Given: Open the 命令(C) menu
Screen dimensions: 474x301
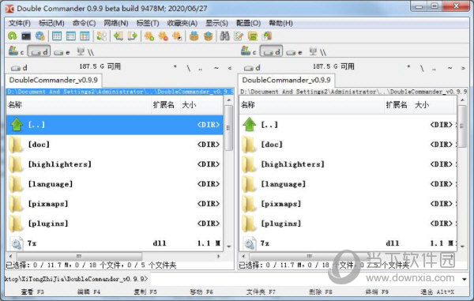Looking at the screenshot, I should 84,23.
